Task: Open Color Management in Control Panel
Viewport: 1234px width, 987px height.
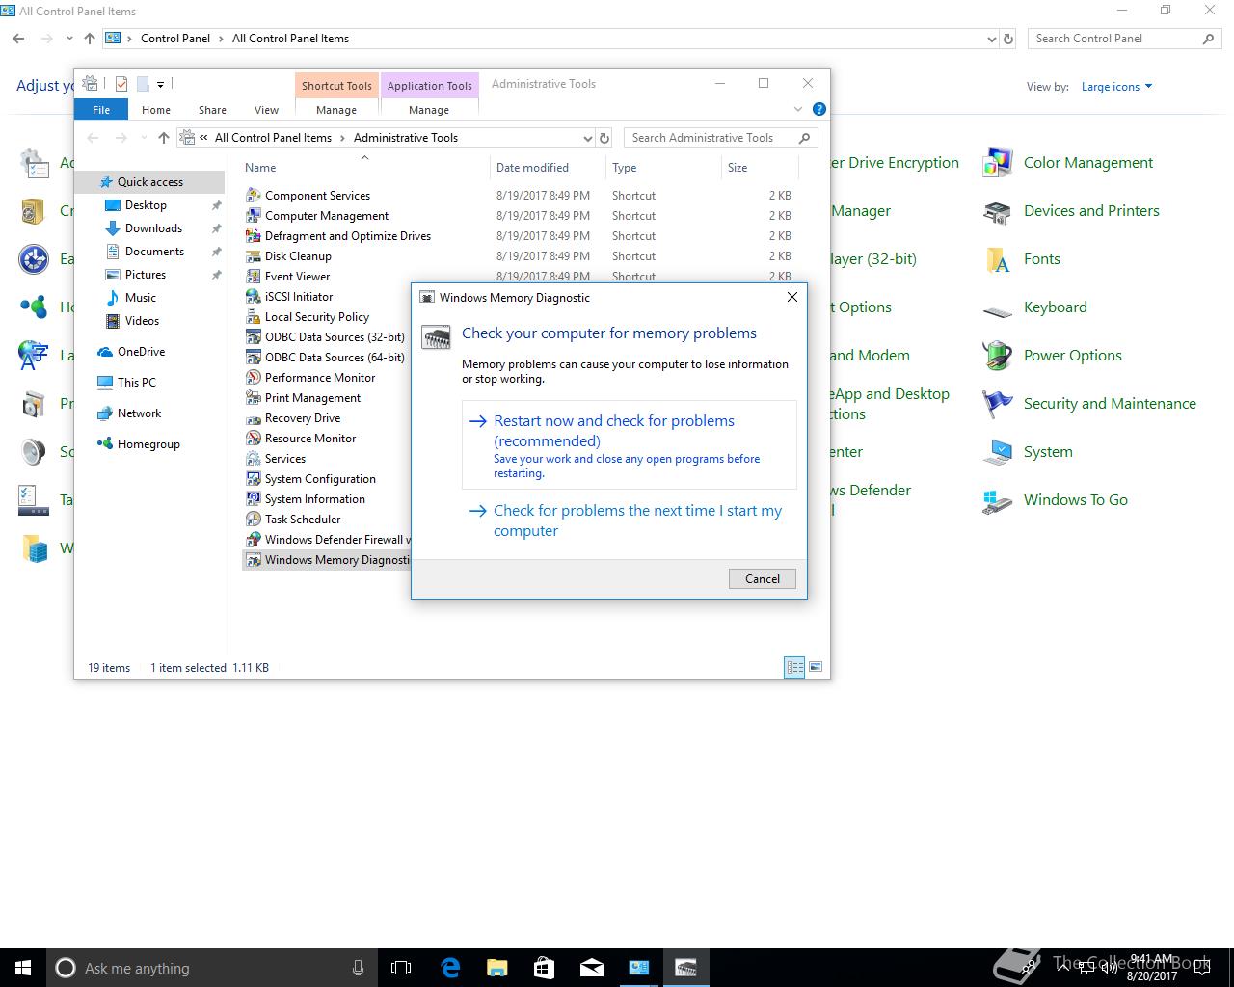Action: pos(998,163)
